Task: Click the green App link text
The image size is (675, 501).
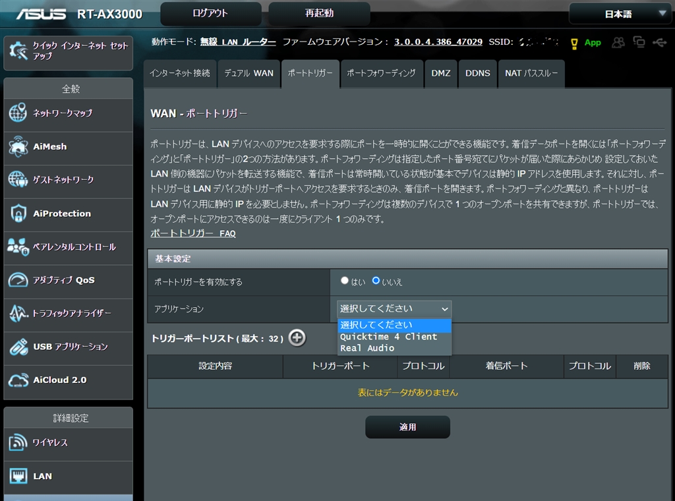Action: (593, 43)
